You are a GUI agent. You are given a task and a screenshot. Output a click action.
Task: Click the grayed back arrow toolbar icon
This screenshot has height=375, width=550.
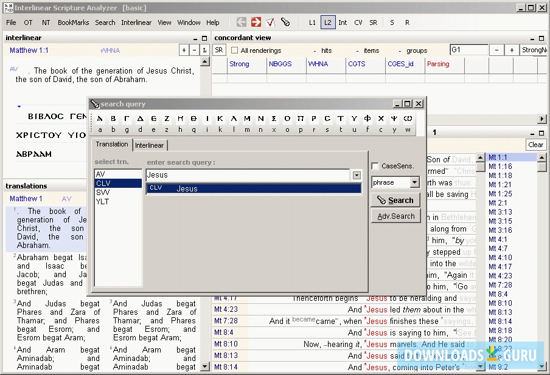pos(242,22)
